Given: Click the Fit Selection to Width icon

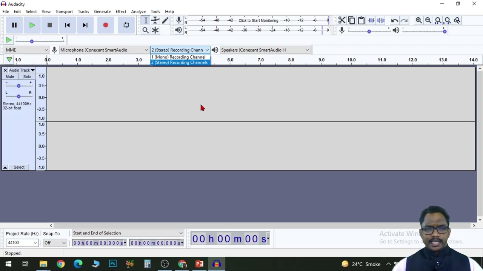Looking at the screenshot, I should point(438,20).
